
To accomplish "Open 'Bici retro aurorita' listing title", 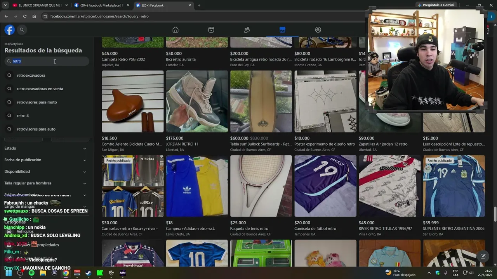I will tap(181, 60).
